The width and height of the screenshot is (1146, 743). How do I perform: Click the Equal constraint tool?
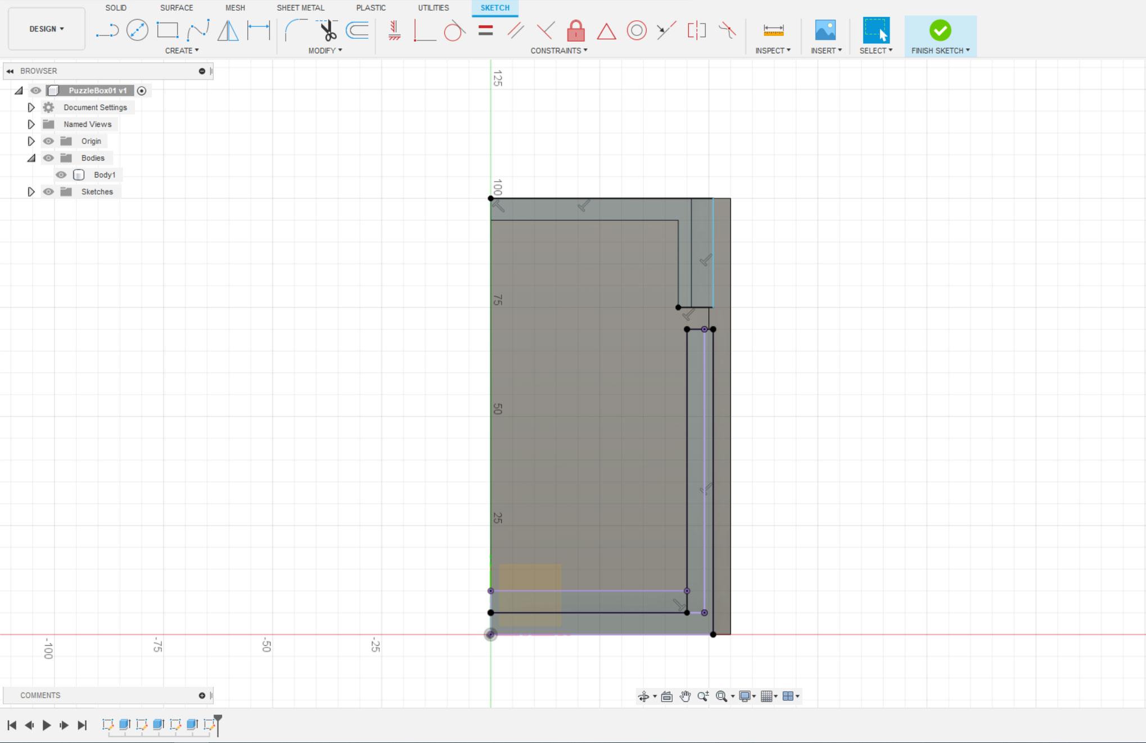tap(485, 31)
